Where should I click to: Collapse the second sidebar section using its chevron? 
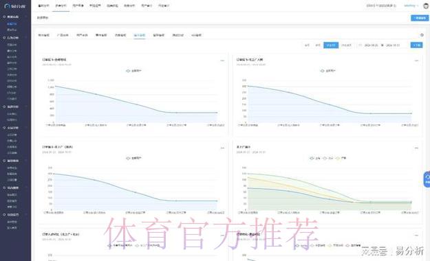[x=26, y=38]
